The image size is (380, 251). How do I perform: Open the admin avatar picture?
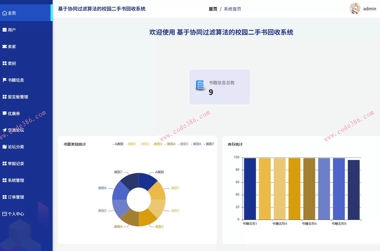coord(355,8)
